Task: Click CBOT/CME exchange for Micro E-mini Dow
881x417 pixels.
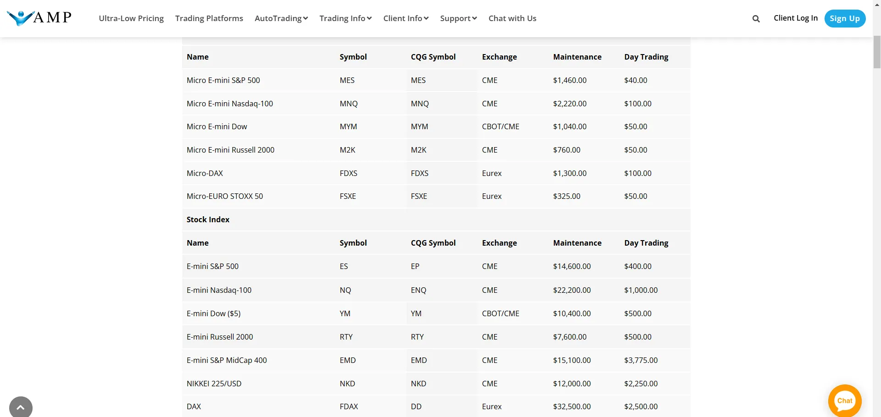Action: tap(501, 126)
